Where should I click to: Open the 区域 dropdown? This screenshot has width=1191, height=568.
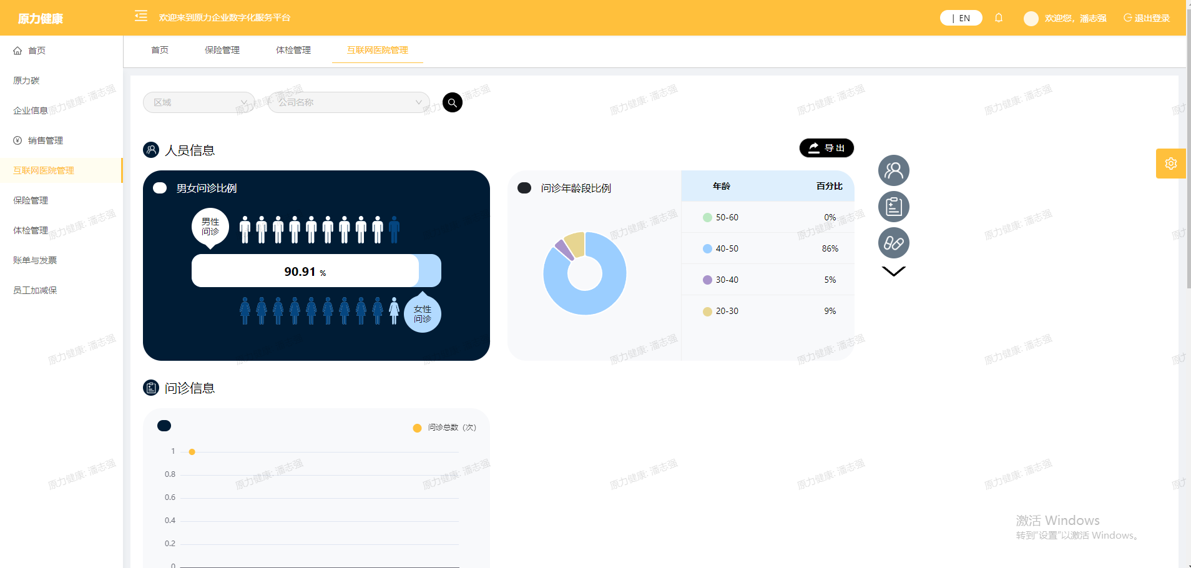pos(198,102)
